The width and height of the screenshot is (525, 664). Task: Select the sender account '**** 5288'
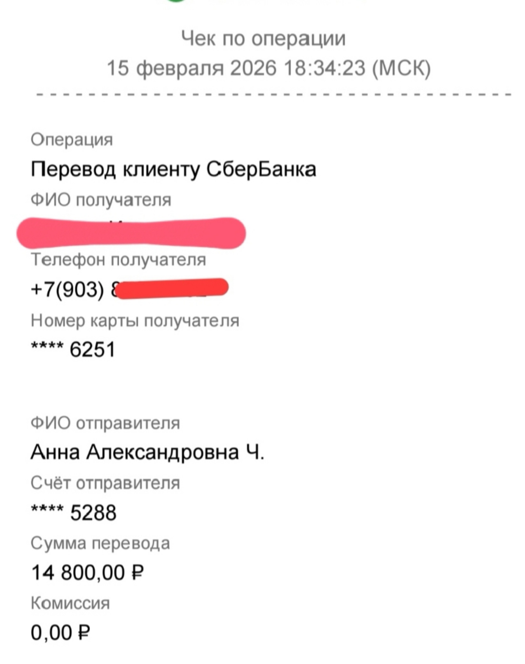[74, 513]
